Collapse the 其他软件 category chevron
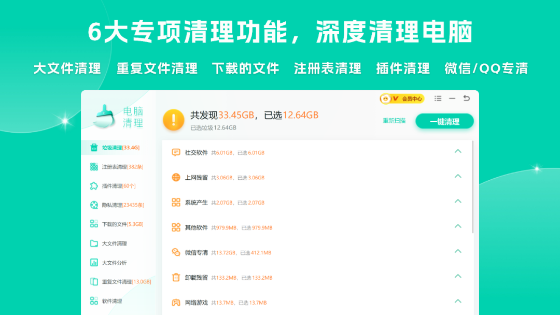 pyautogui.click(x=458, y=226)
